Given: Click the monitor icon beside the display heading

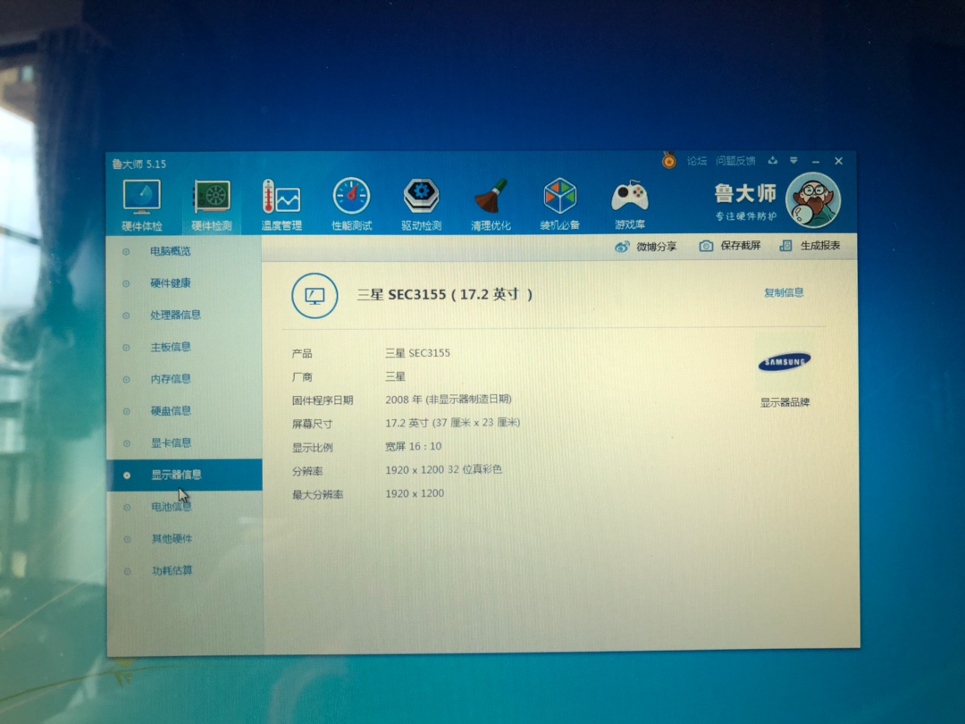Looking at the screenshot, I should 315,296.
